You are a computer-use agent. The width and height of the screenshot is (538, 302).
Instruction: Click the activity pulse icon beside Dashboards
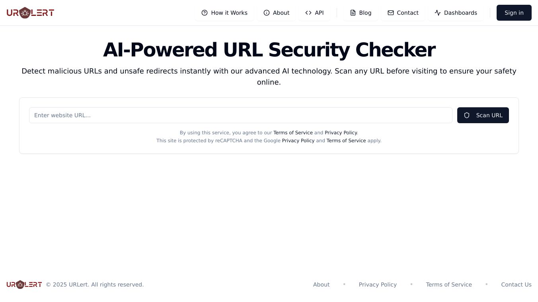point(438,13)
